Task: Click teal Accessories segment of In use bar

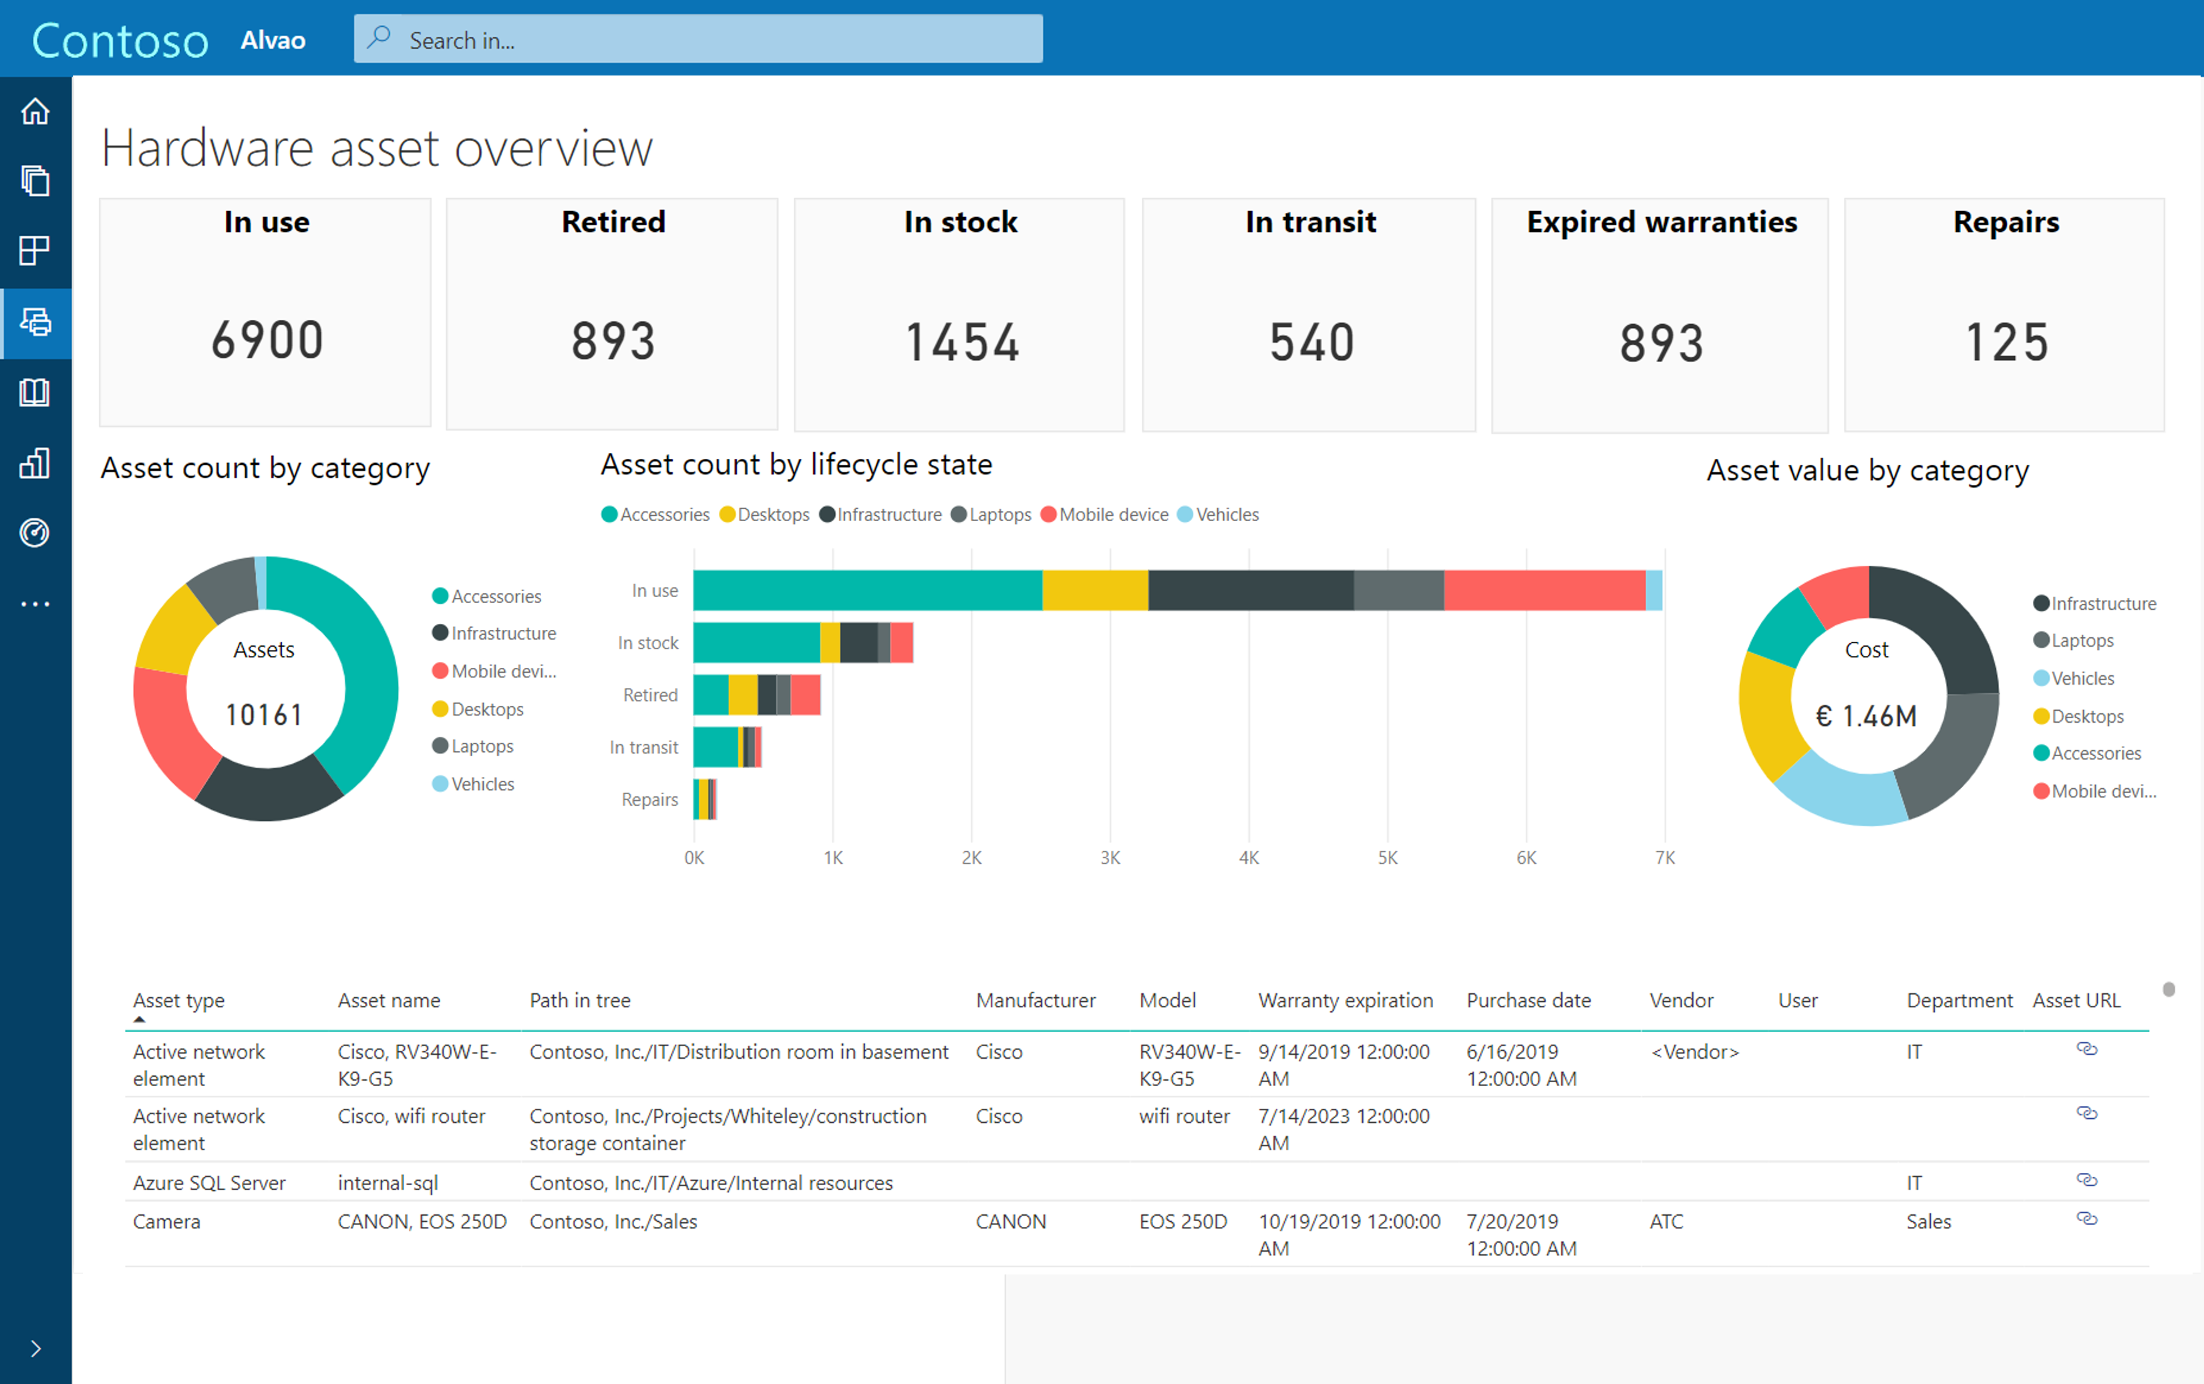Action: click(868, 590)
